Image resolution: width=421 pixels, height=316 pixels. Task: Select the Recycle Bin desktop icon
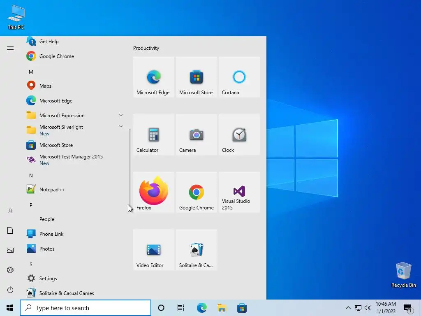click(403, 275)
